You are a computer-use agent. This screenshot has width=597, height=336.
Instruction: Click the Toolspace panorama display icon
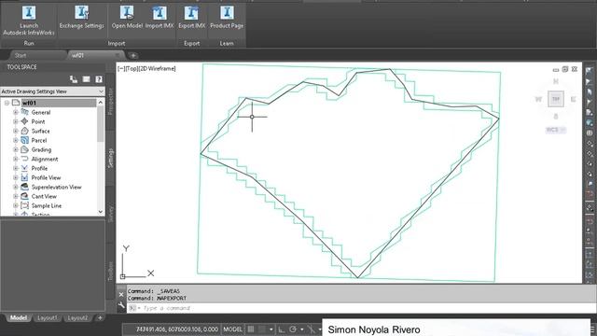86,79
